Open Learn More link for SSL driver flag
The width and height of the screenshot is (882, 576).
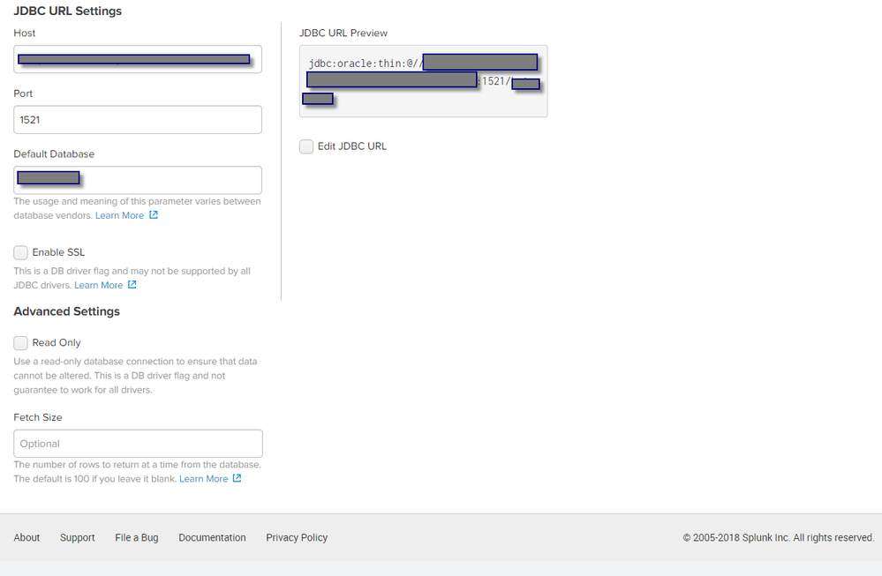click(x=99, y=285)
